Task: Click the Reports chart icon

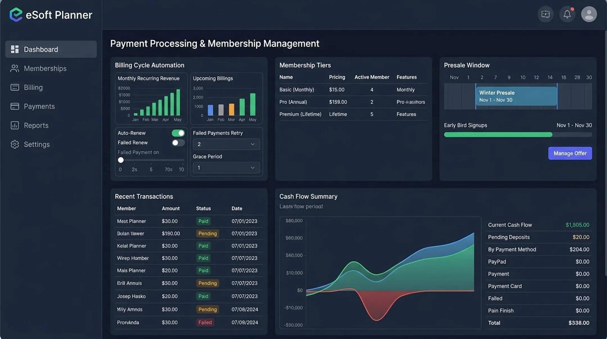Action: (x=15, y=125)
